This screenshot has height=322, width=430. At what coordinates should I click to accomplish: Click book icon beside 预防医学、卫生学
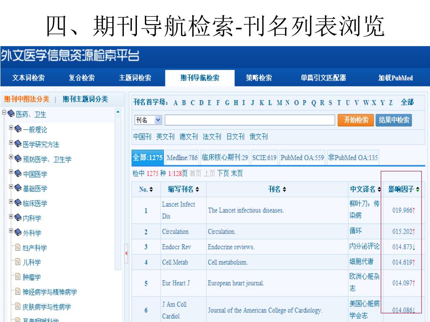click(18, 158)
